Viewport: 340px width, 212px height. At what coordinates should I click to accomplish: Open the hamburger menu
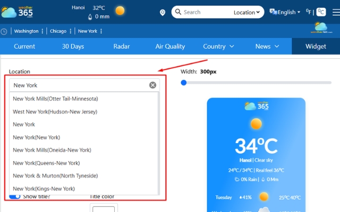coord(336,11)
